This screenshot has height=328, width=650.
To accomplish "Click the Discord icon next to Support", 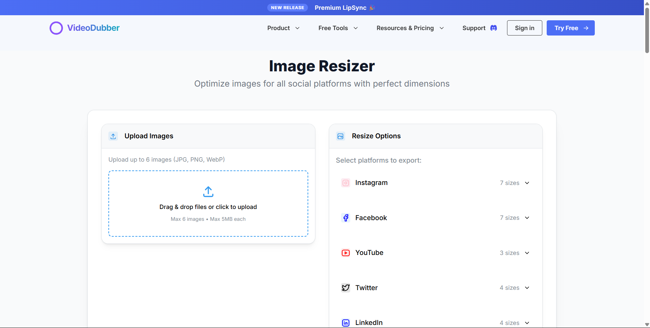I will (494, 28).
